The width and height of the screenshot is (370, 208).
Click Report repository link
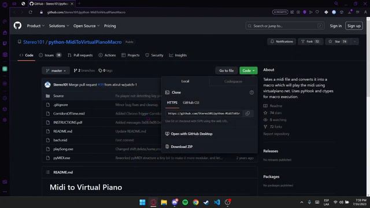[276, 133]
